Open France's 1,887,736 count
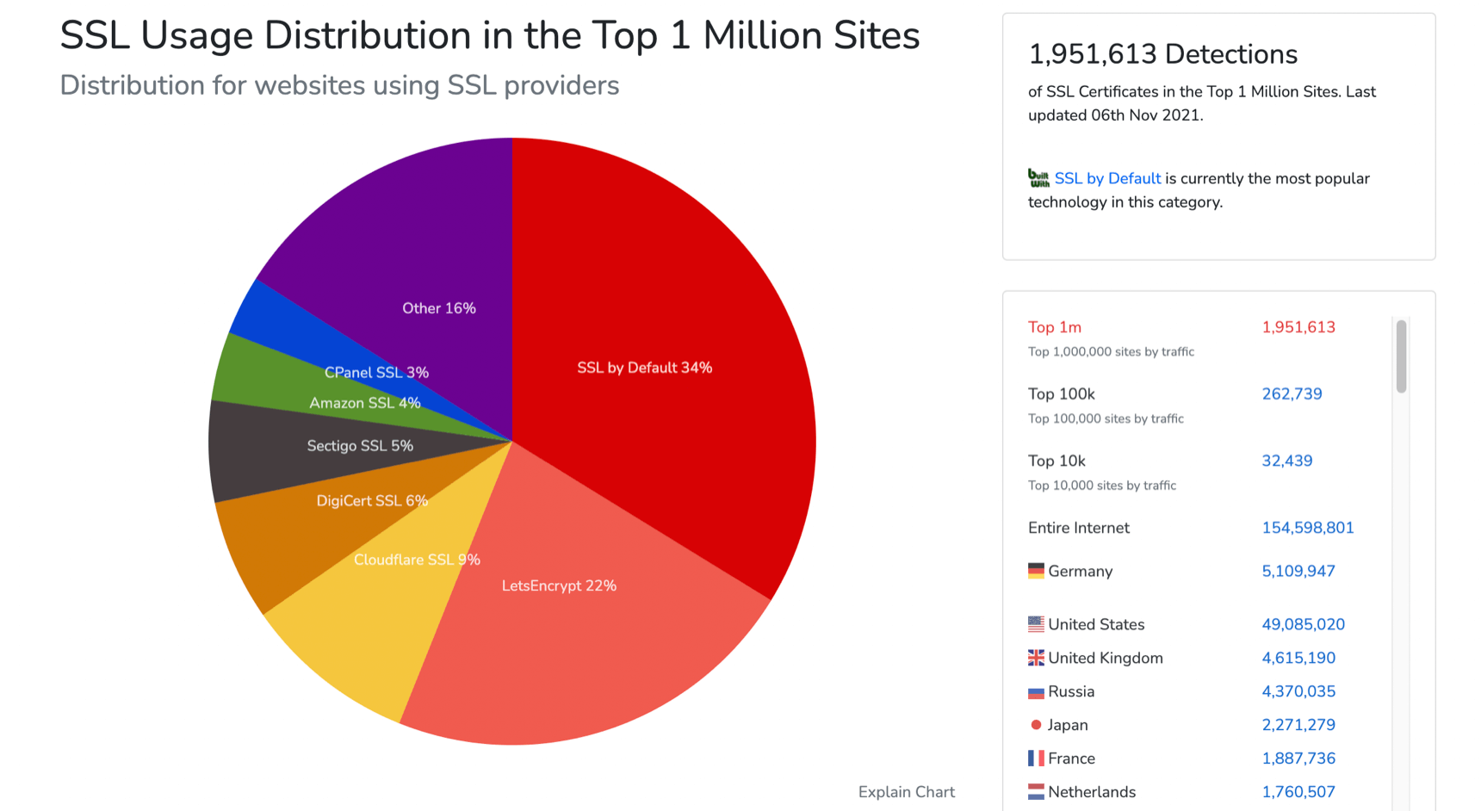Image resolution: width=1481 pixels, height=811 pixels. coord(1298,758)
